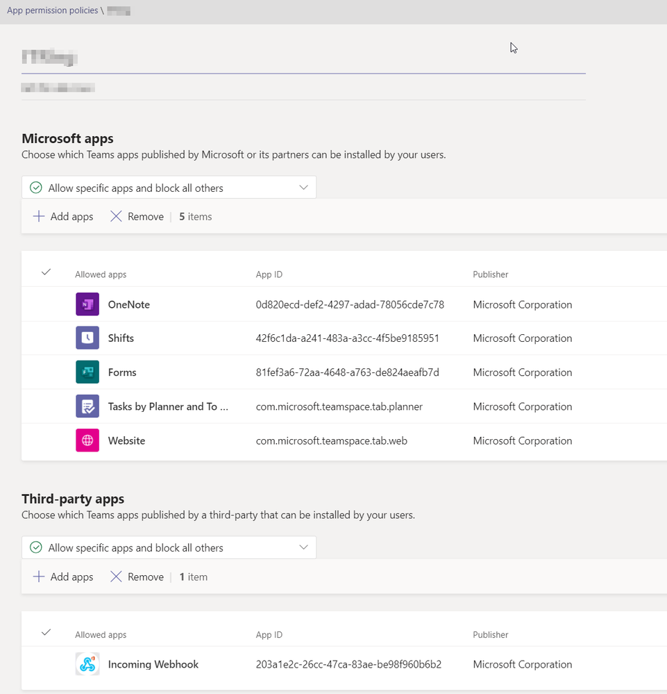Remove selected Microsoft apps
Screen dimensions: 667x694
click(137, 217)
